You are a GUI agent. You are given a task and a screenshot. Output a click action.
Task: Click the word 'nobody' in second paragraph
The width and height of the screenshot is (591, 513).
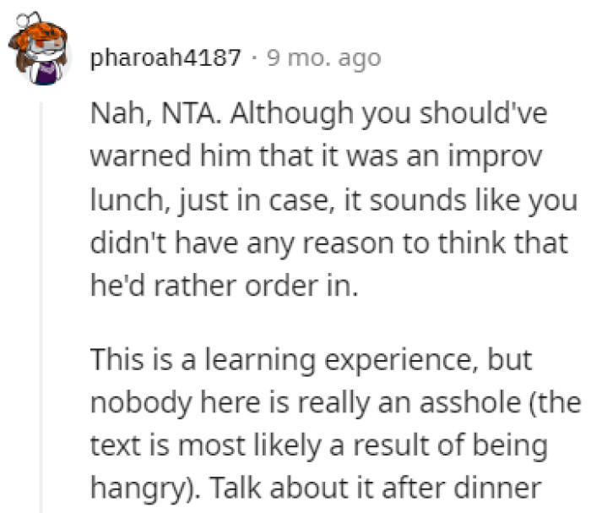(141, 403)
